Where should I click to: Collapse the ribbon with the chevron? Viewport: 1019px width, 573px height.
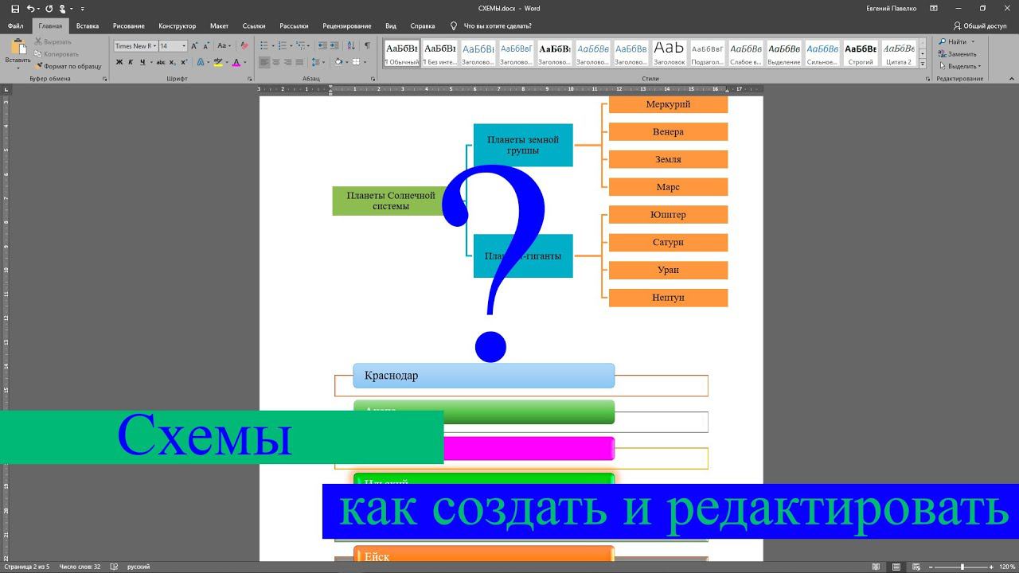(x=1010, y=79)
